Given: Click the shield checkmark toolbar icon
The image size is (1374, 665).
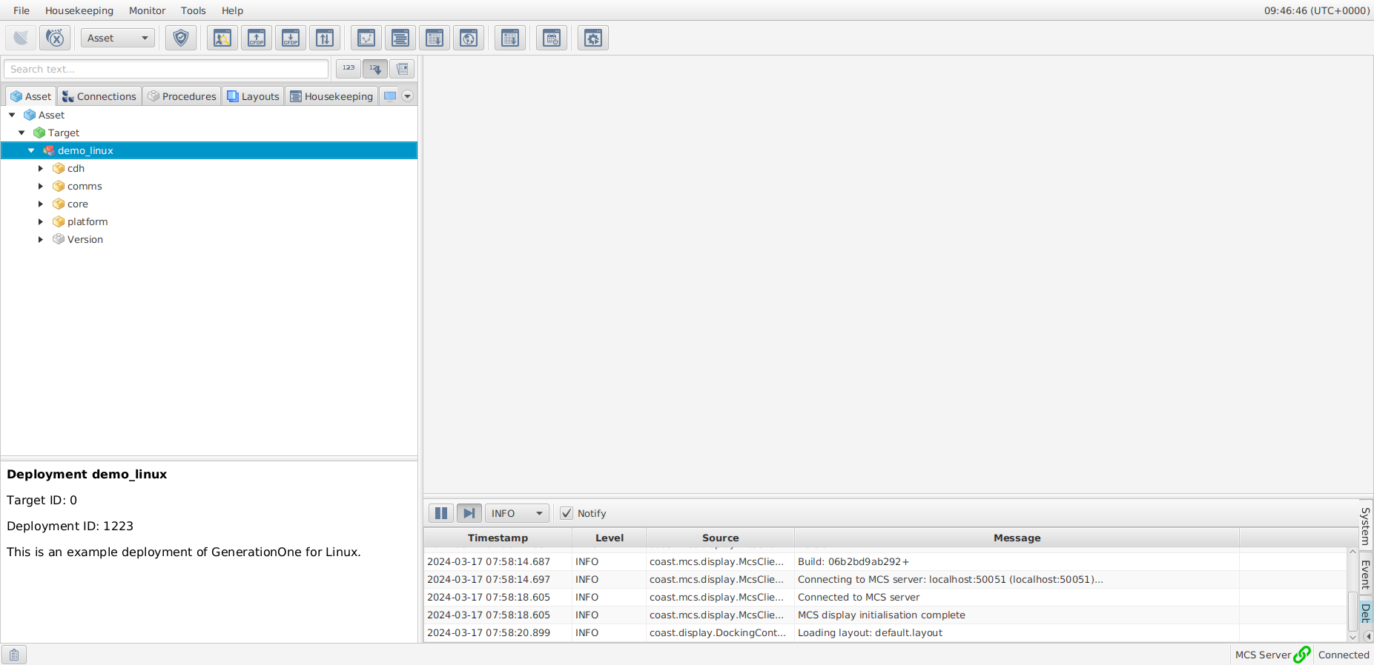Looking at the screenshot, I should 181,38.
